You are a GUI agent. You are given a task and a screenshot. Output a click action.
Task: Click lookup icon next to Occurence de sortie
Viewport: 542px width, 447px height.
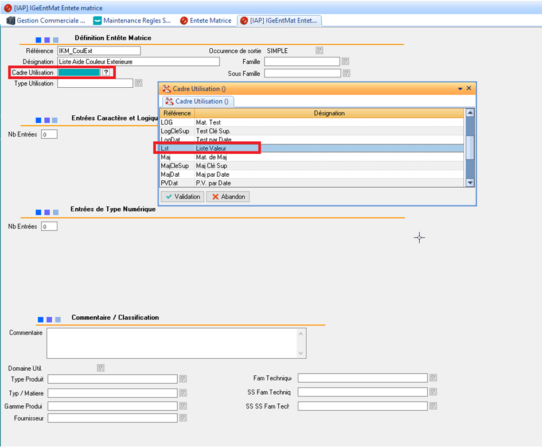[x=319, y=50]
